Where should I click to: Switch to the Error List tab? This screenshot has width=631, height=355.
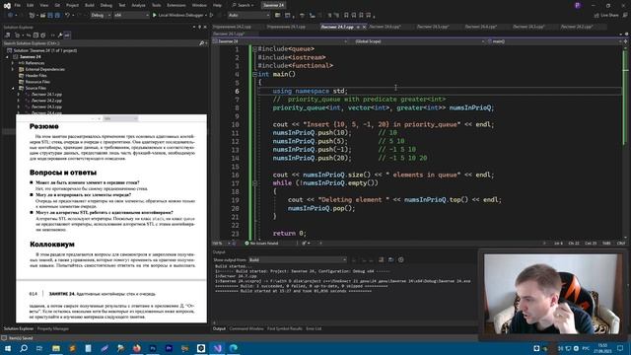pos(314,328)
